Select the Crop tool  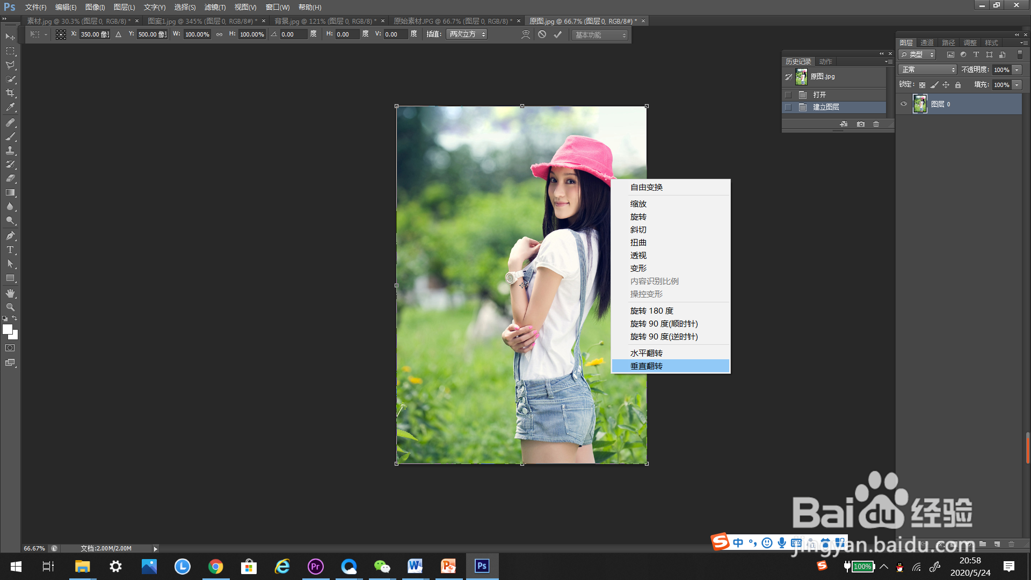pyautogui.click(x=10, y=93)
